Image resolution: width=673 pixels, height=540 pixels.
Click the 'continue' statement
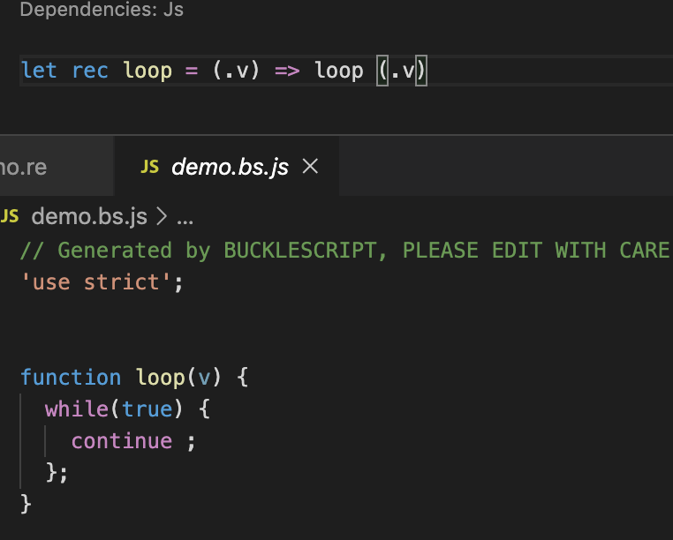122,441
